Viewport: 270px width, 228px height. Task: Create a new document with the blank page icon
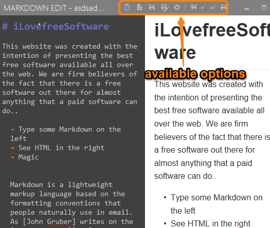[x=127, y=7]
